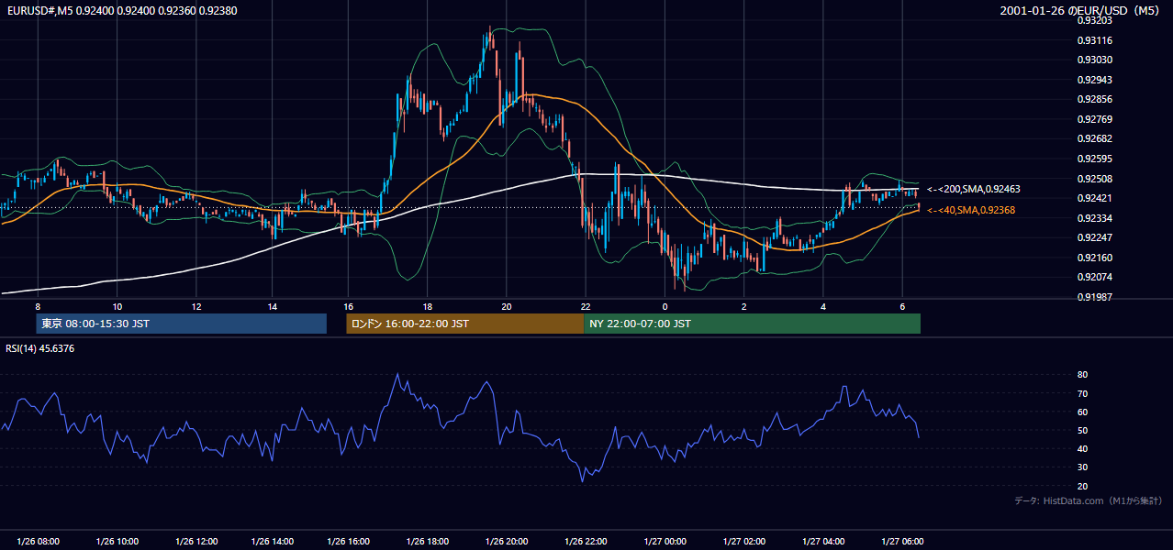1173x550 pixels.
Task: Click the bottom time label 1/26 18:00
Action: (x=427, y=542)
